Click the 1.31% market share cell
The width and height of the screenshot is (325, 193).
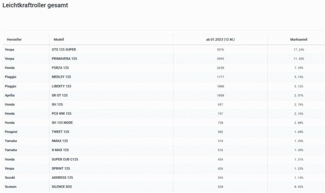[x=299, y=159]
